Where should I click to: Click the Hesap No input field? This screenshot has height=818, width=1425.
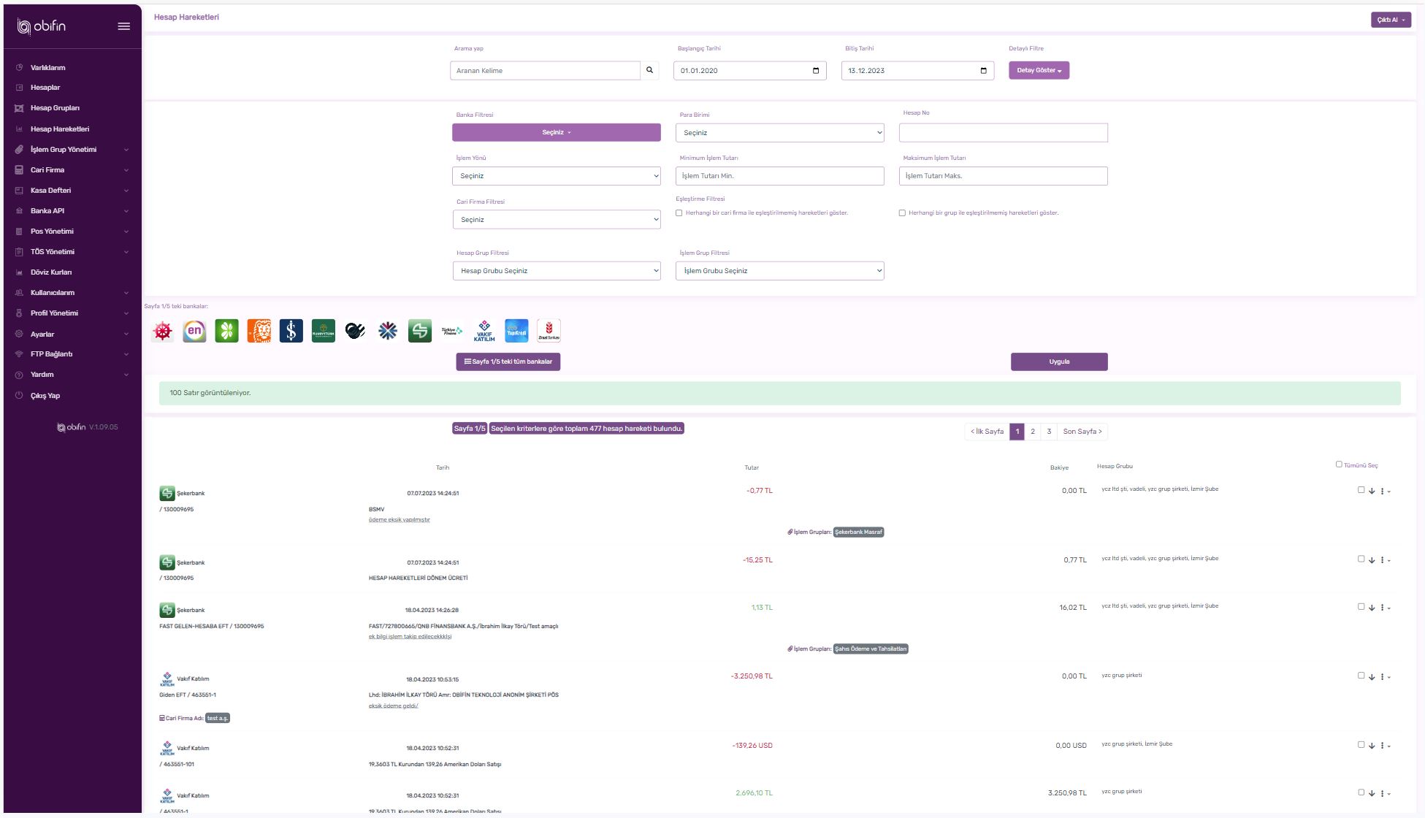click(x=1003, y=133)
